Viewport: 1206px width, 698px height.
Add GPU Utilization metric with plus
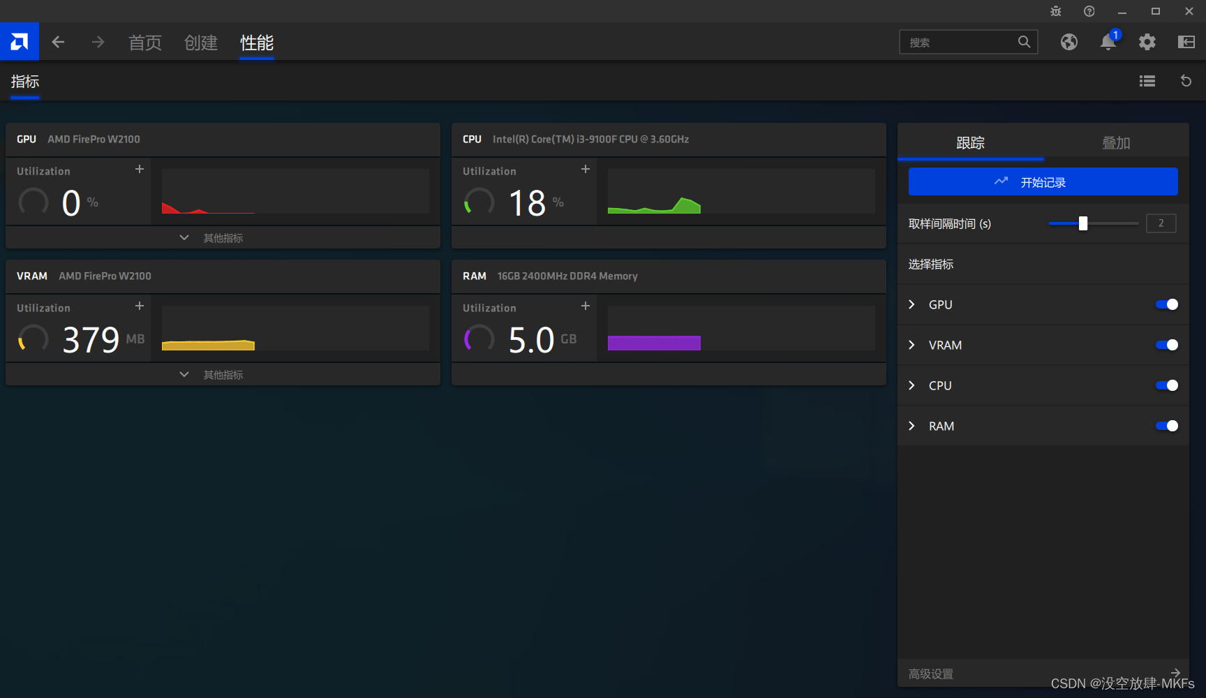click(x=140, y=169)
